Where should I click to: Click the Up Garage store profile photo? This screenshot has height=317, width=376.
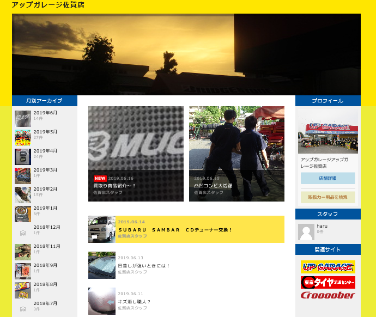[328, 131]
